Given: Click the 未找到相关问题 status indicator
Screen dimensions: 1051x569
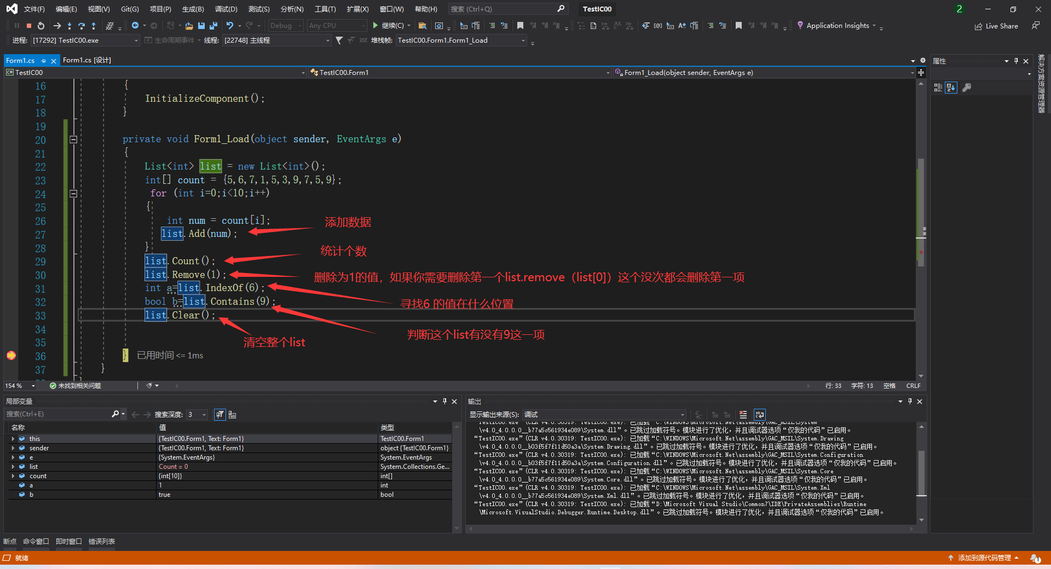Looking at the screenshot, I should point(75,386).
